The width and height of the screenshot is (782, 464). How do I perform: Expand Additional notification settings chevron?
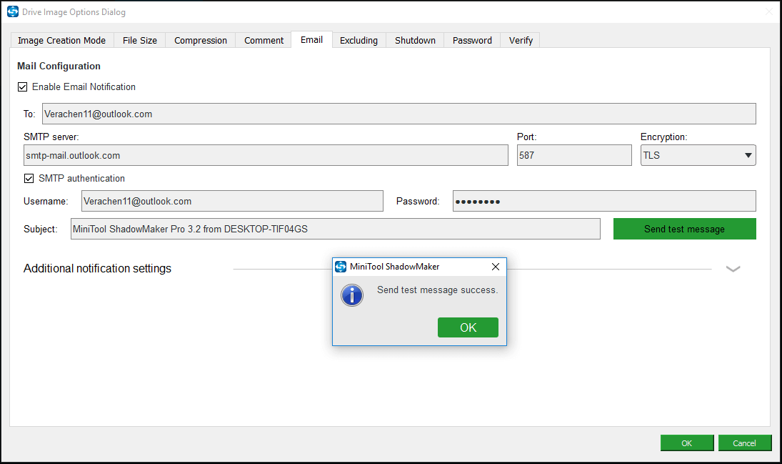[x=733, y=269]
